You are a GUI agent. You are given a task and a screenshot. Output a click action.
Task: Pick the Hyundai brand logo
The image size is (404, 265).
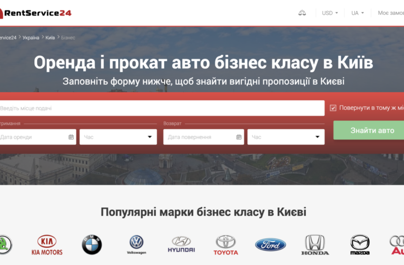[181, 245]
